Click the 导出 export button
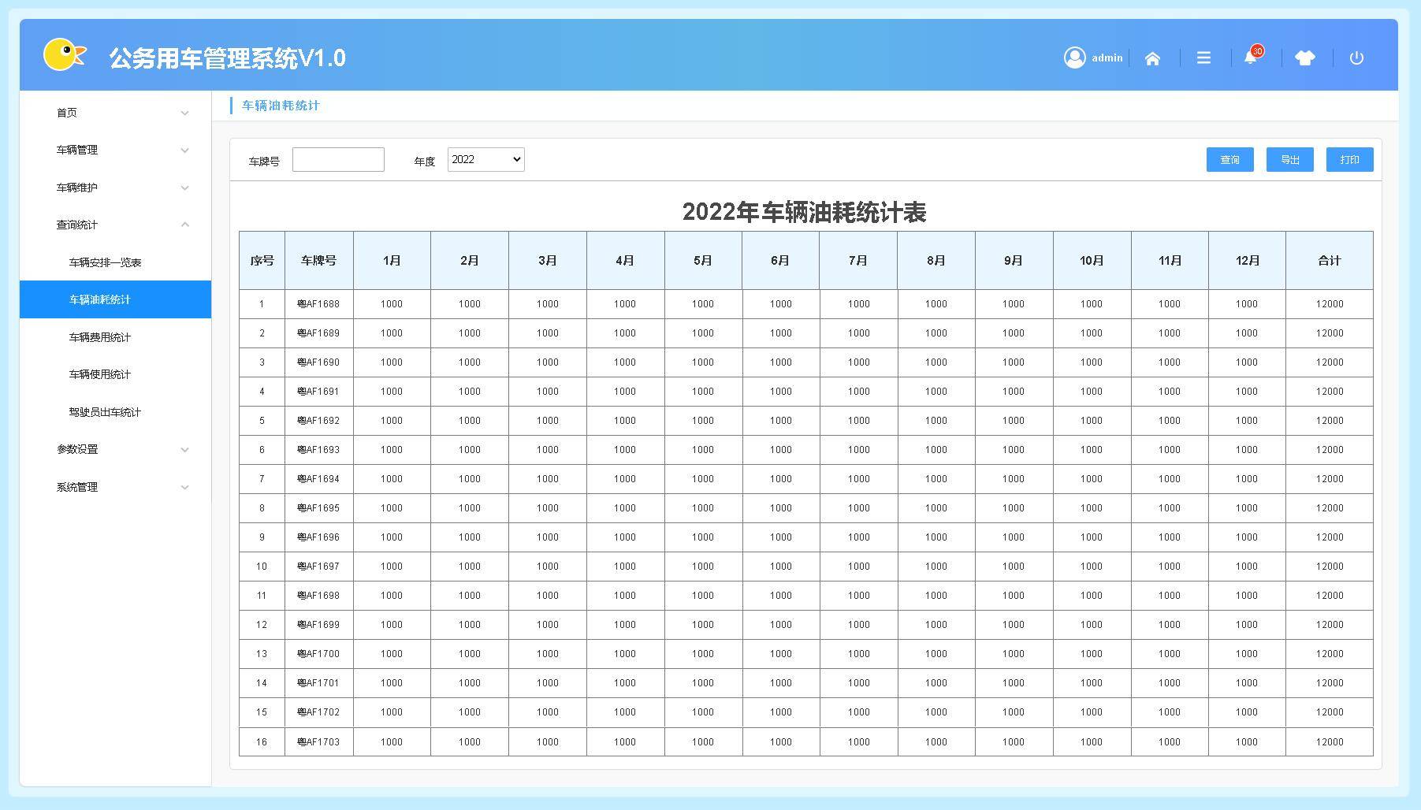The image size is (1421, 810). [x=1289, y=160]
